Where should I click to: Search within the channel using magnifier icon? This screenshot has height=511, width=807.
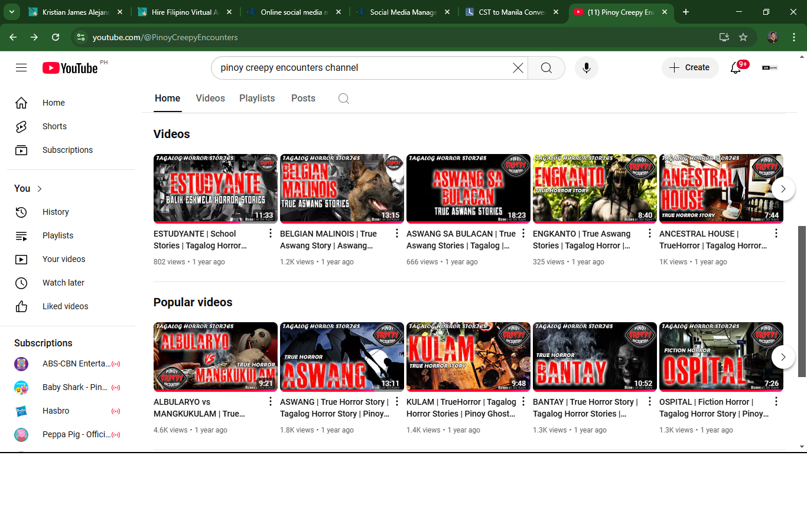pyautogui.click(x=343, y=99)
